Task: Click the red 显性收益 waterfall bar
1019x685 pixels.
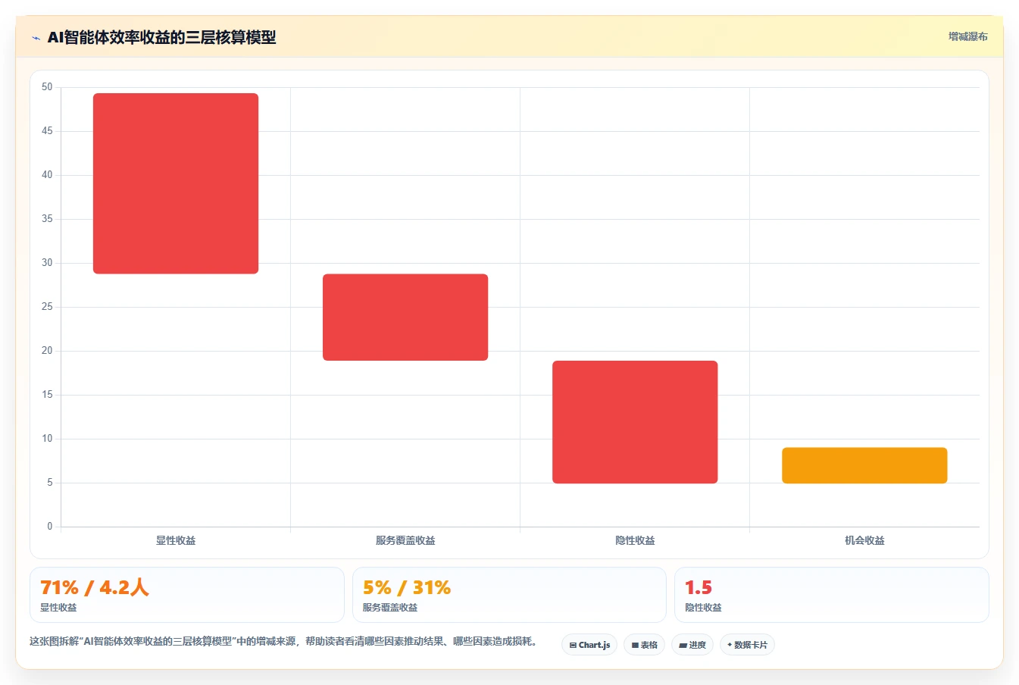Action: click(176, 183)
